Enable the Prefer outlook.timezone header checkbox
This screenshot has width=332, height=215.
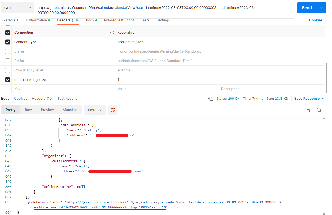click(x=8, y=61)
